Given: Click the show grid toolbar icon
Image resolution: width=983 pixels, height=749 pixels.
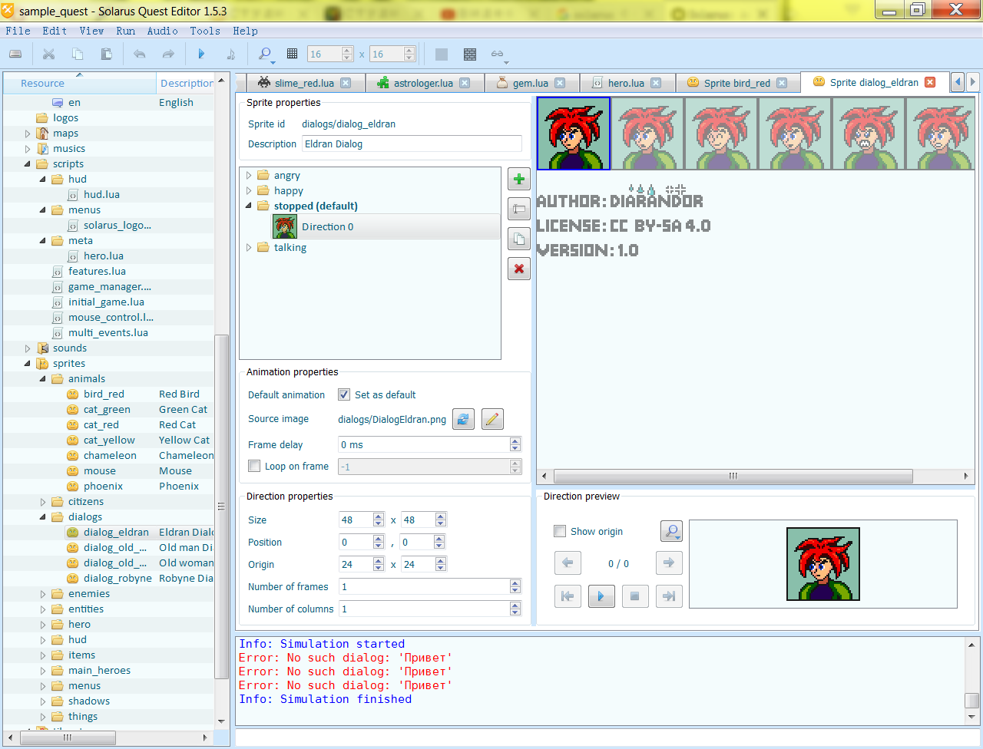Looking at the screenshot, I should click(x=292, y=54).
